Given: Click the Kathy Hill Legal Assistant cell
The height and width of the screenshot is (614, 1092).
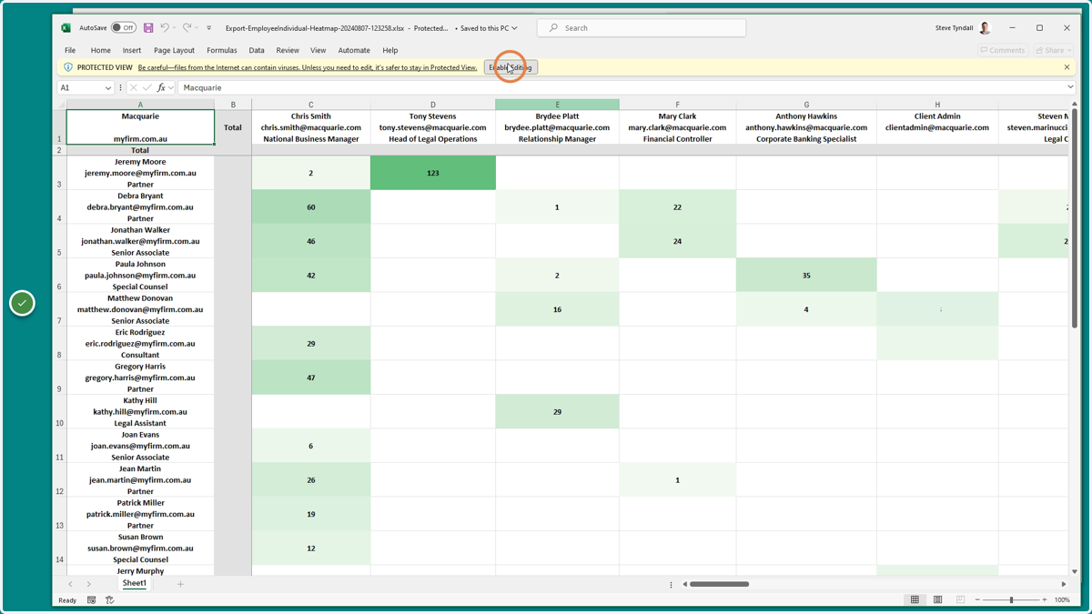Looking at the screenshot, I should click(x=140, y=412).
